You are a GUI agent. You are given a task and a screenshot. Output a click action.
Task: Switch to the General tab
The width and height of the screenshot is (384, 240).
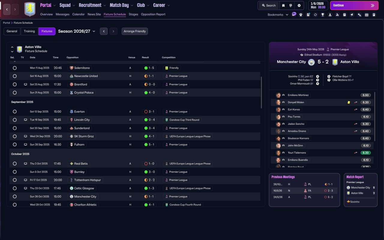pyautogui.click(x=12, y=31)
